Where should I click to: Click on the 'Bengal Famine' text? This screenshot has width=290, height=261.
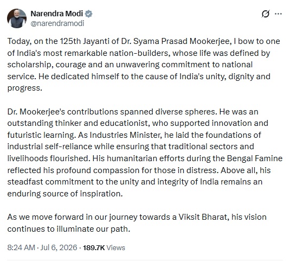point(255,158)
